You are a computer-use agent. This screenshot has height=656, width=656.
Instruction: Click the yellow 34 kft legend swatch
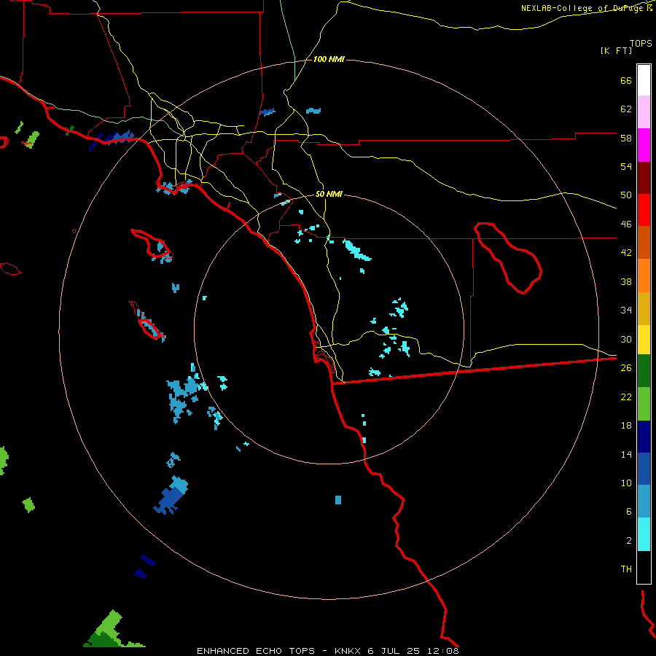[x=644, y=339]
